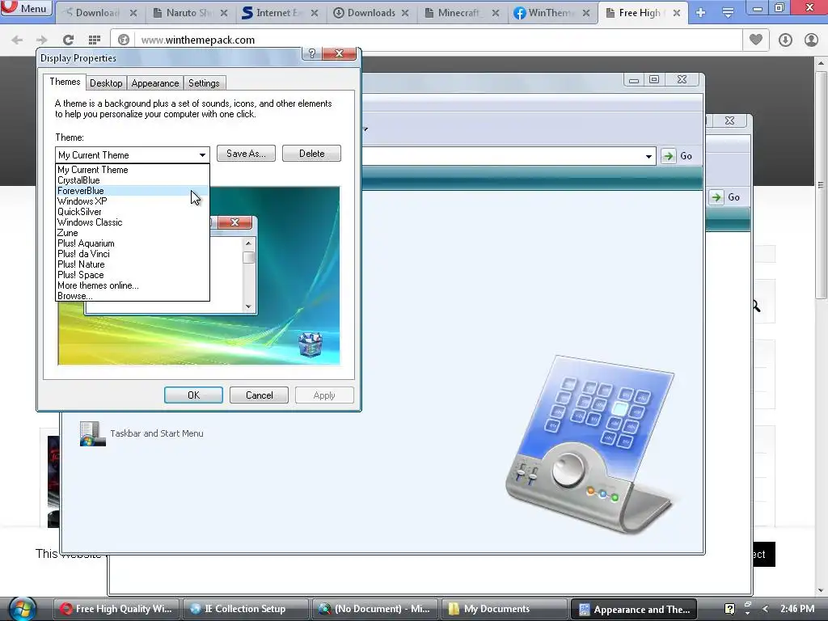
Task: Open the Appearance tab in Display Properties
Action: point(154,83)
